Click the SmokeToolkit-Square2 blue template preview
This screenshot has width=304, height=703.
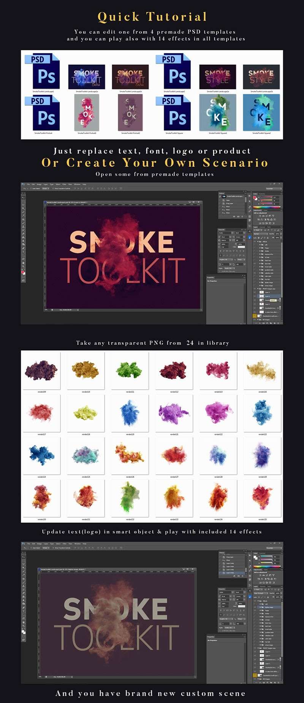[x=261, y=113]
